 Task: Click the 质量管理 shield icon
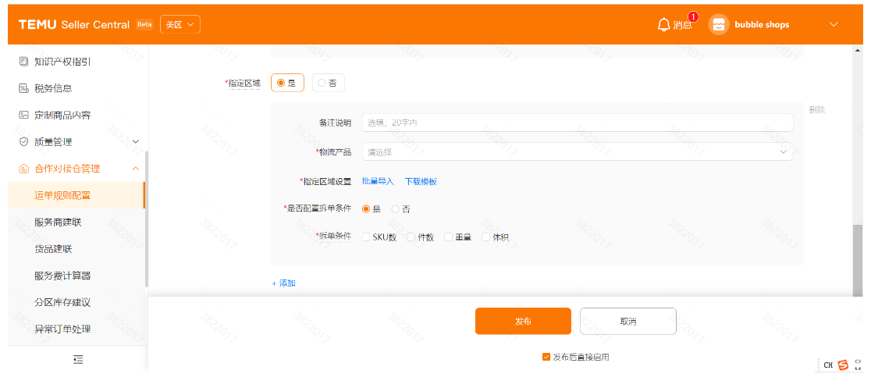coord(23,141)
